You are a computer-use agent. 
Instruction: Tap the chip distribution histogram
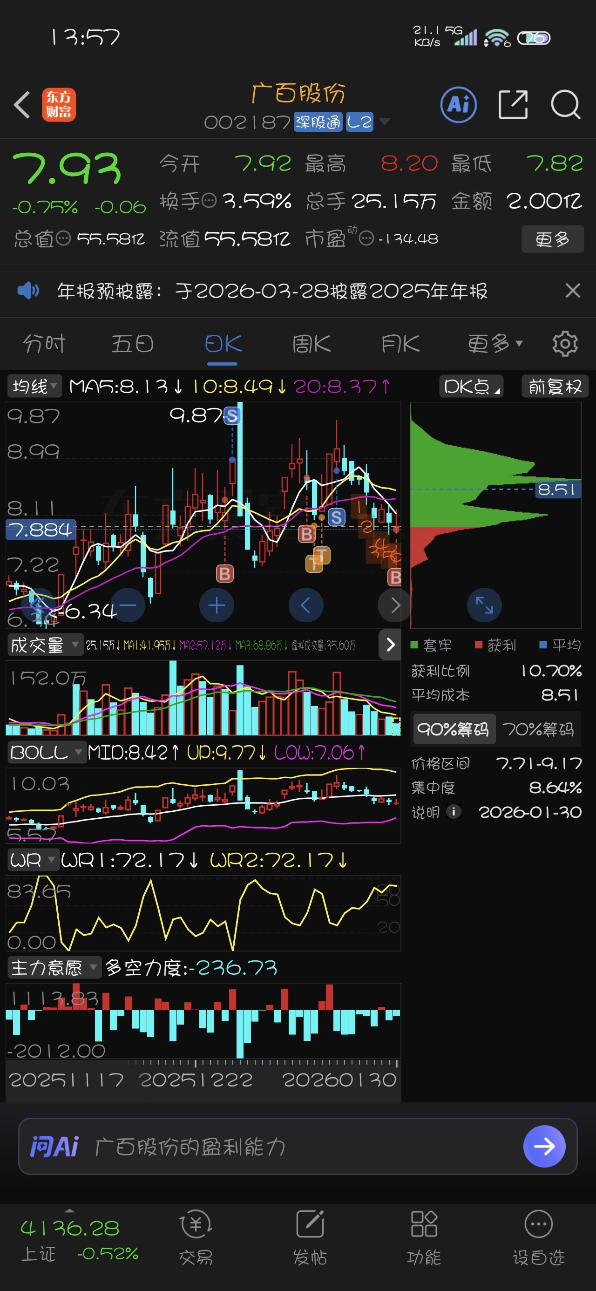(495, 515)
